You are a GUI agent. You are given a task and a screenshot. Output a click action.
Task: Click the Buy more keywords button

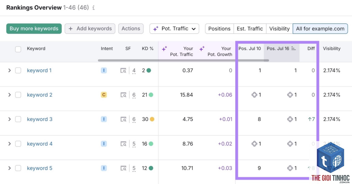pyautogui.click(x=34, y=29)
